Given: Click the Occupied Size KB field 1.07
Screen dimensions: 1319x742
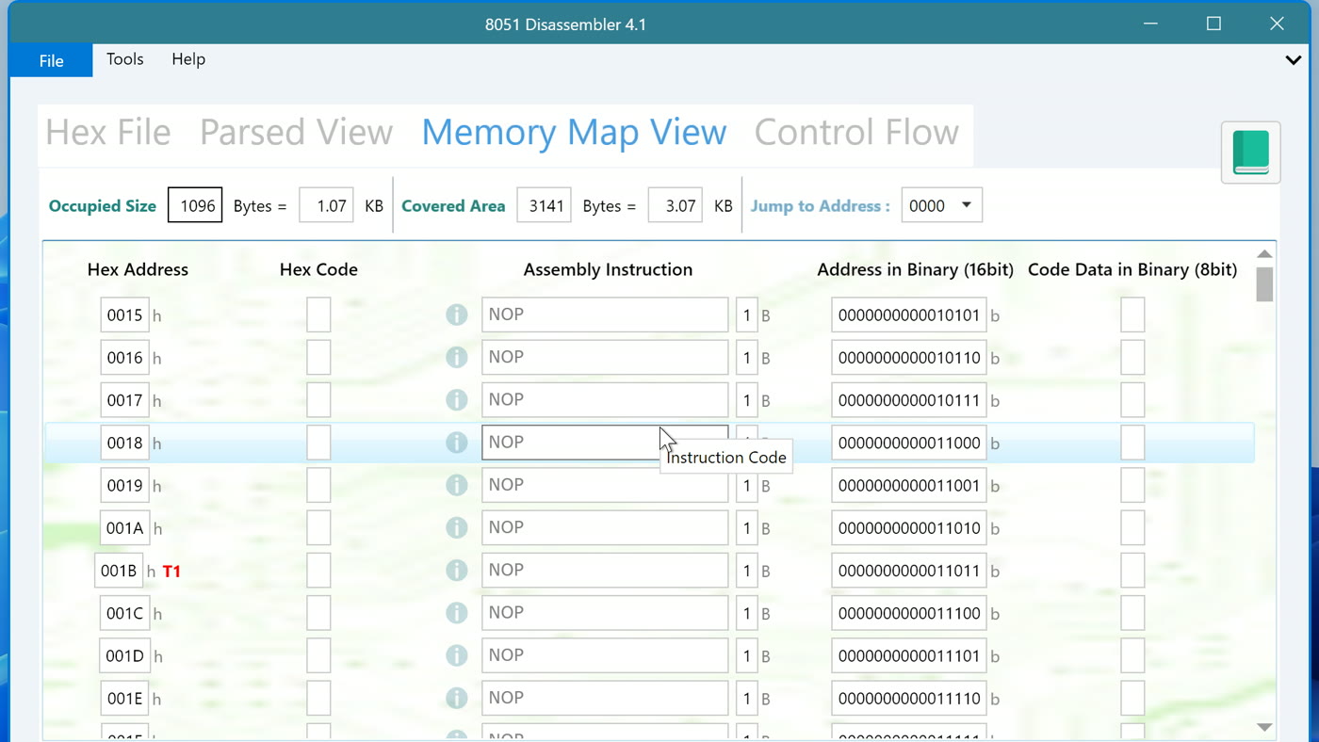Looking at the screenshot, I should coord(326,205).
